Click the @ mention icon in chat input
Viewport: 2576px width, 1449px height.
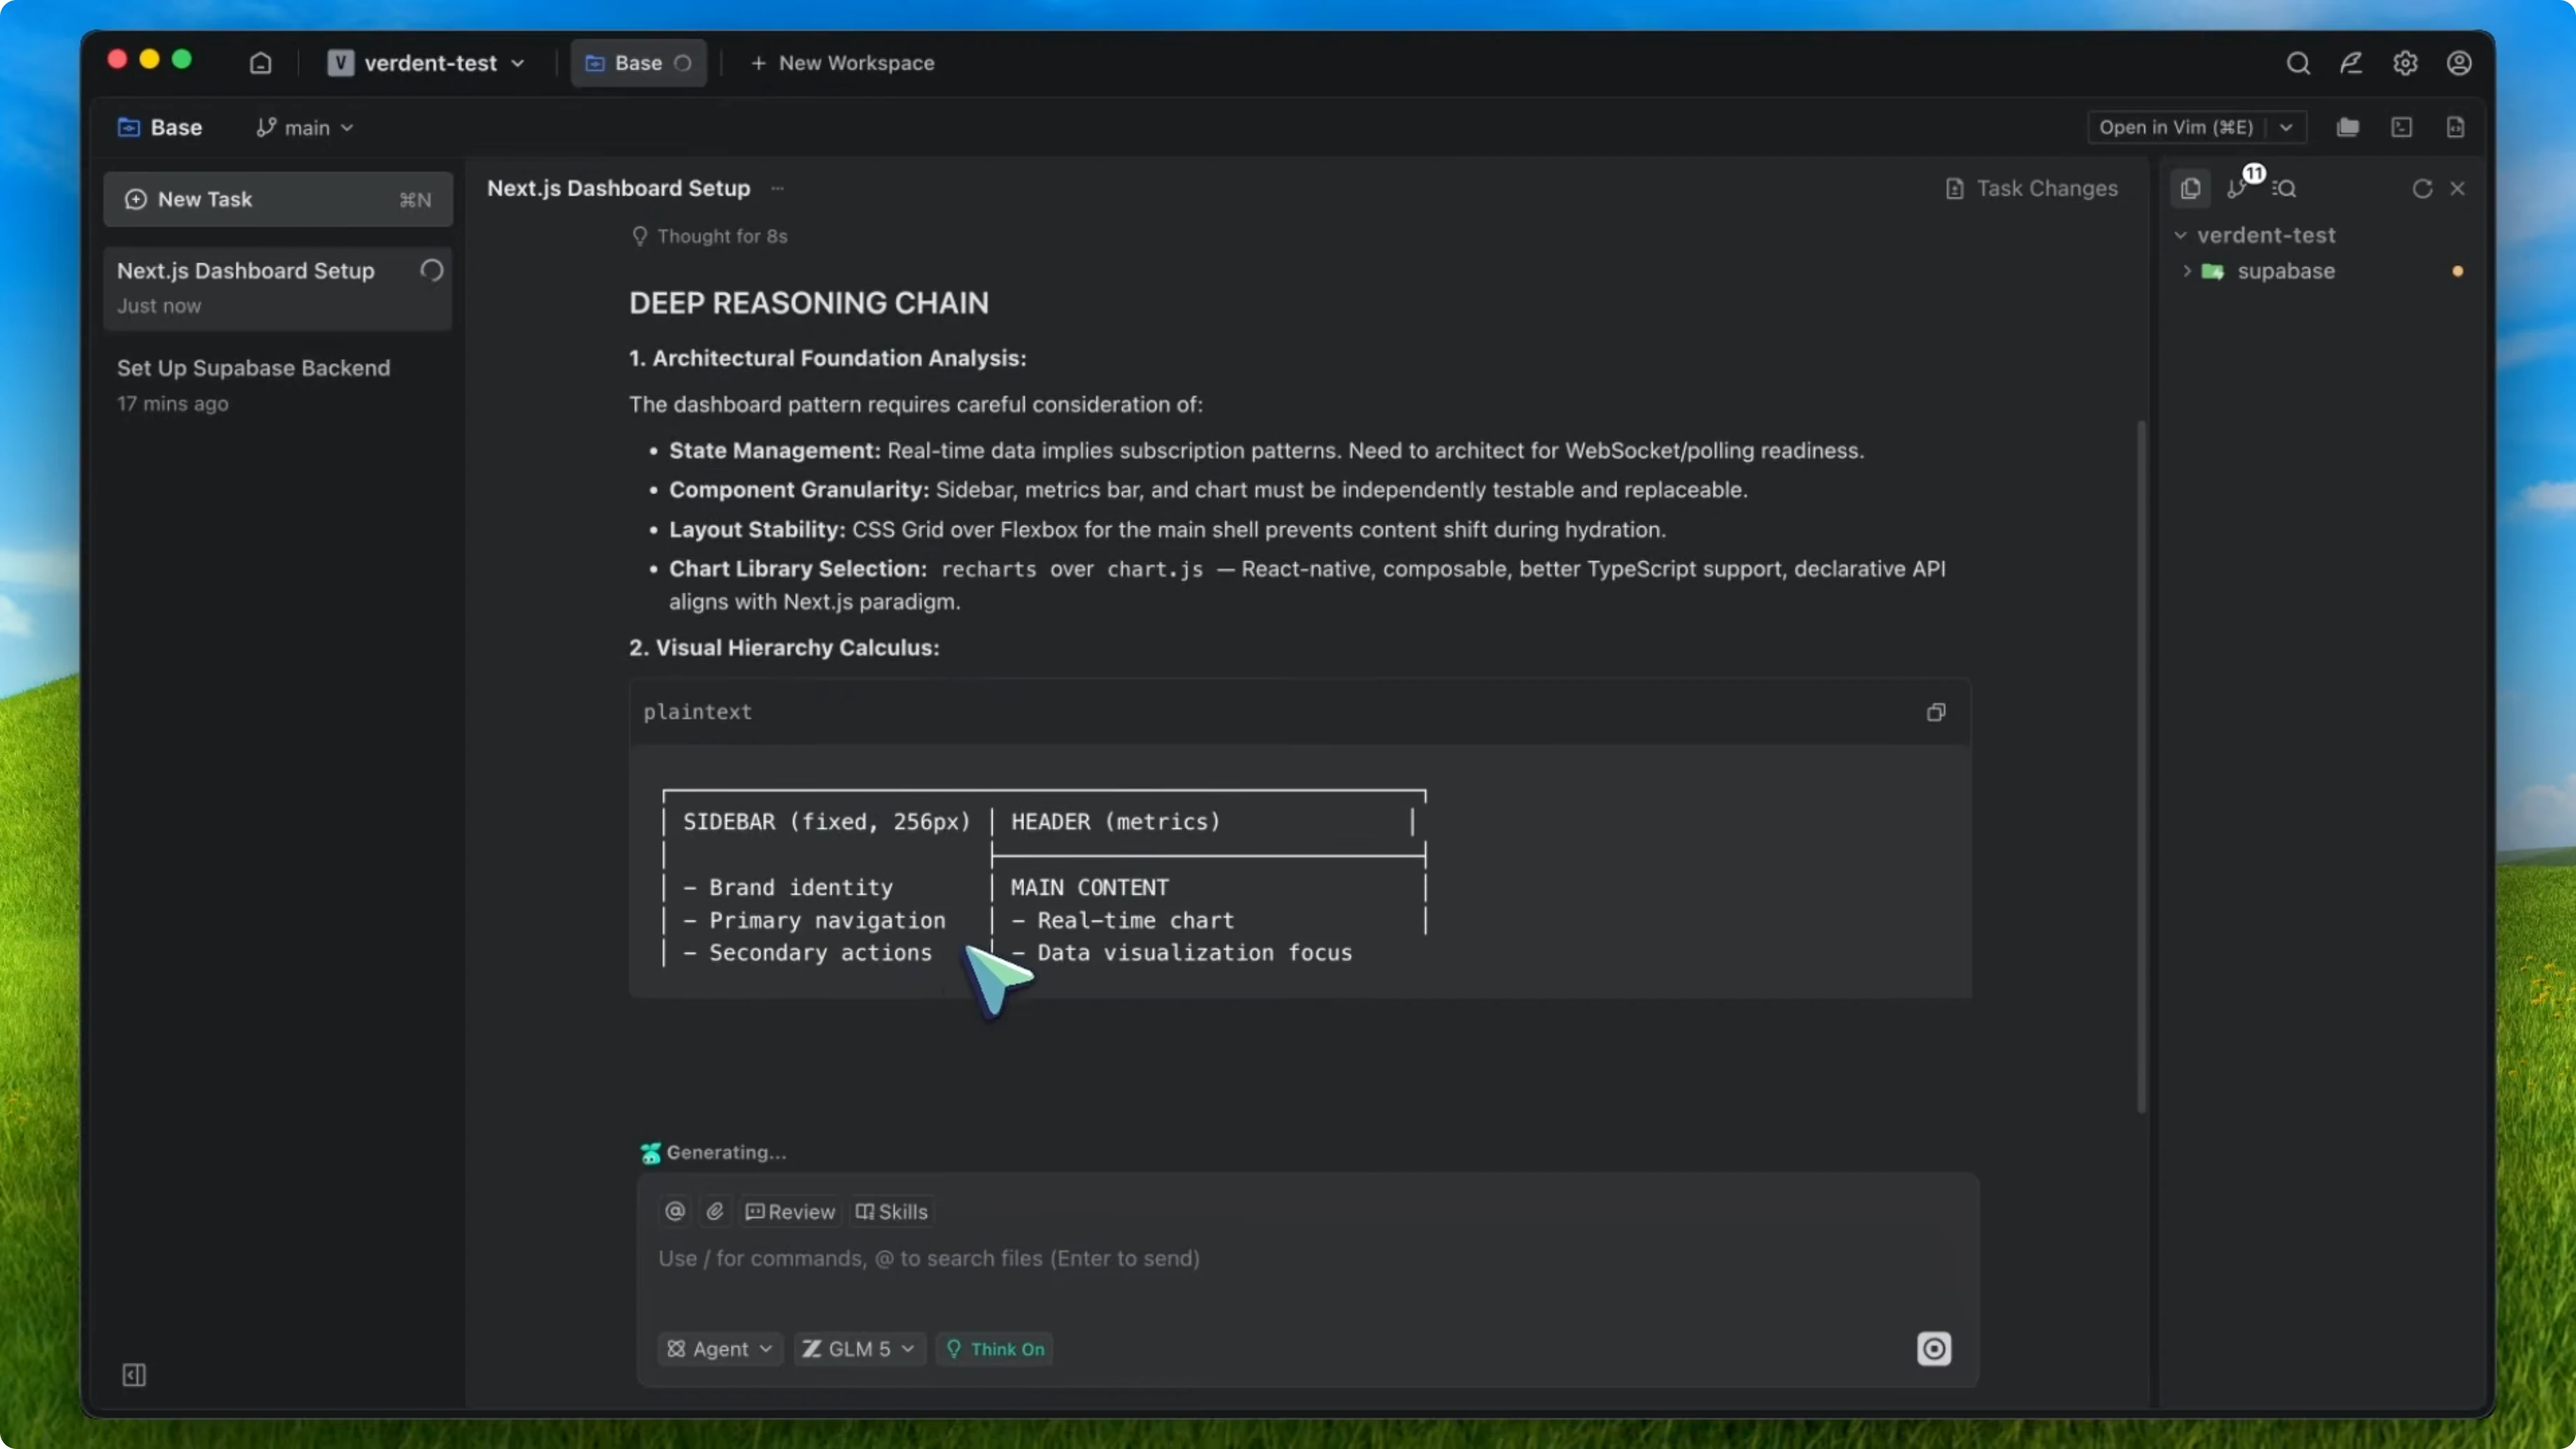click(675, 1211)
